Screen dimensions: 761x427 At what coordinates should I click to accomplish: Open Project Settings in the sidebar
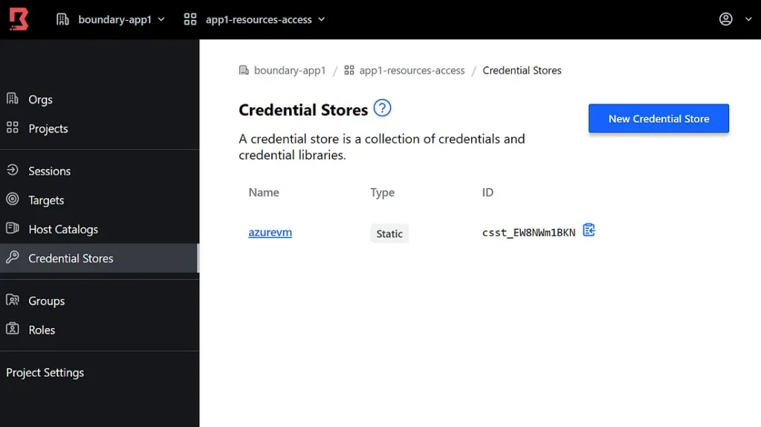[x=45, y=373]
